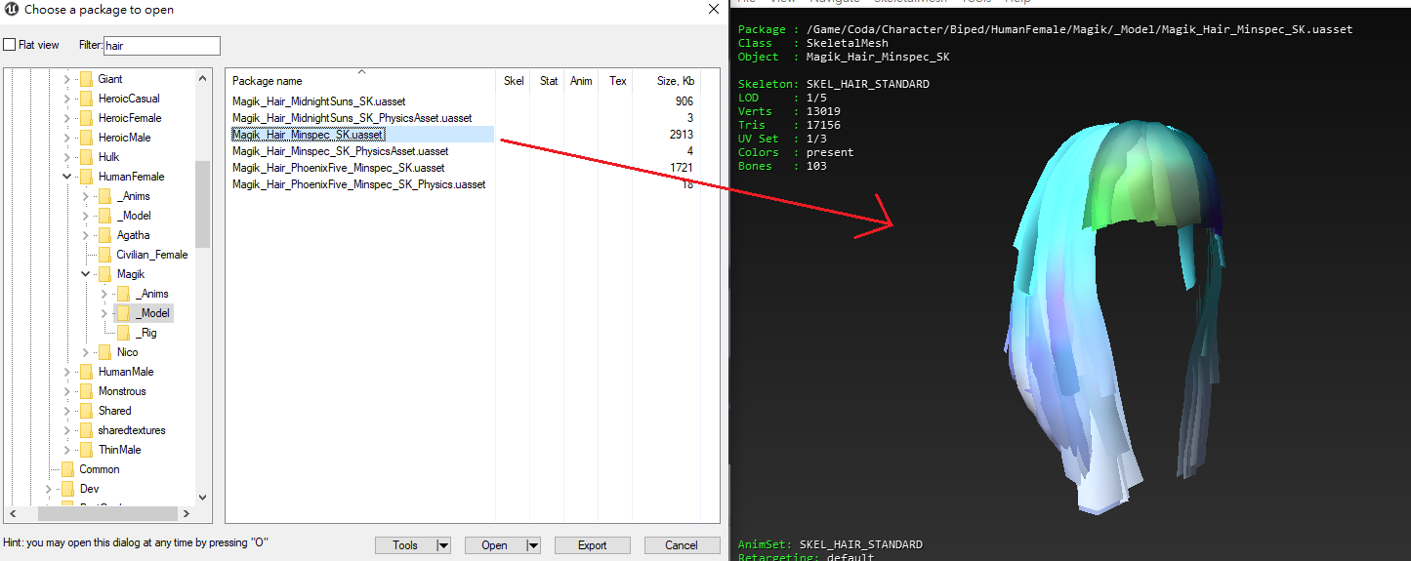Viewport: 1411px width, 561px height.
Task: Click the Cancel button
Action: (682, 545)
